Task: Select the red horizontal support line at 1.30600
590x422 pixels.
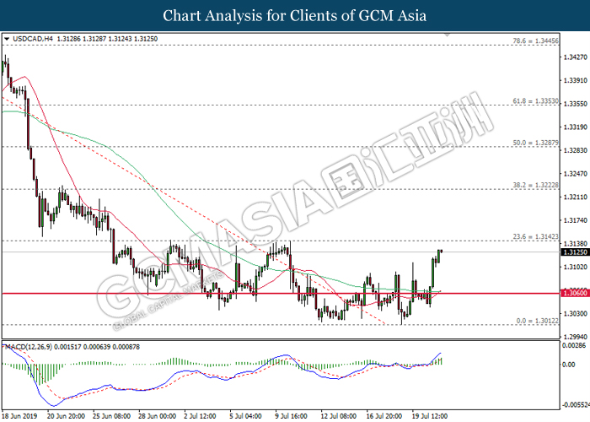Action: point(253,294)
